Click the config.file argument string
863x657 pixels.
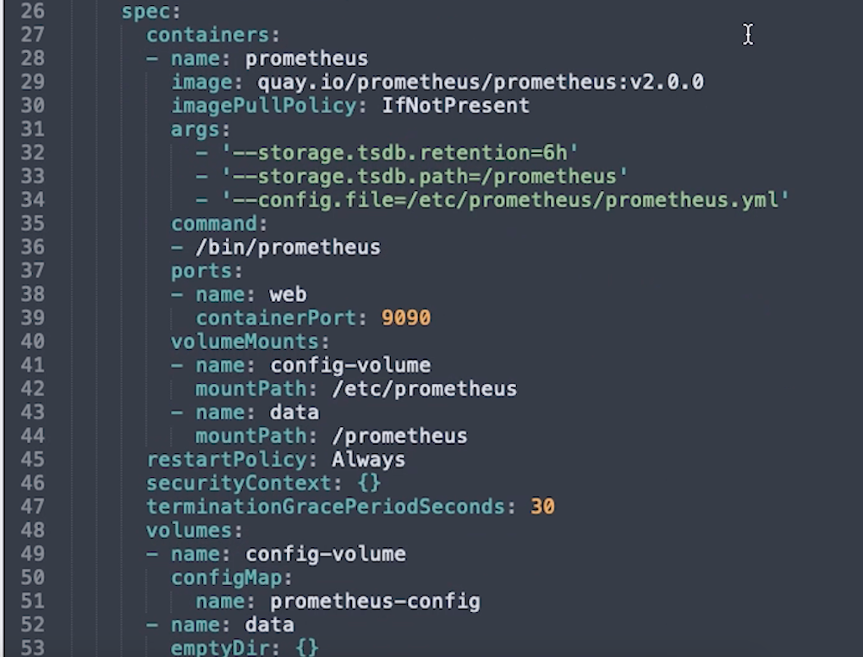coord(505,200)
